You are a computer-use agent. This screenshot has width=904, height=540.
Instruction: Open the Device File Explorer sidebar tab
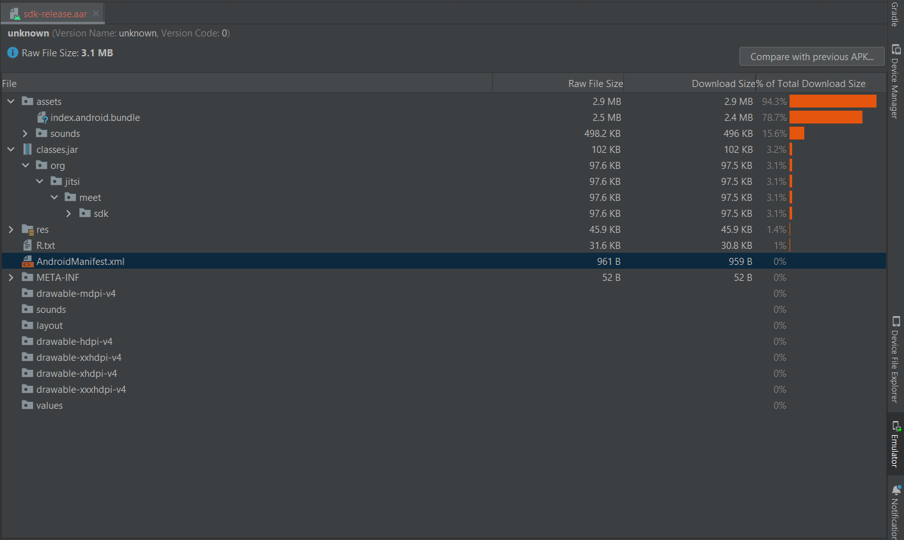coord(896,321)
